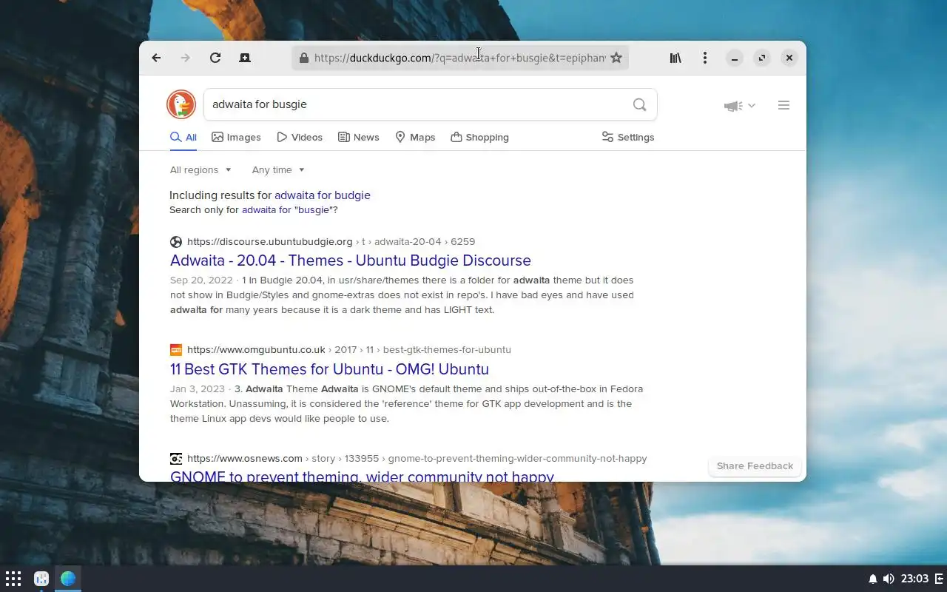Image resolution: width=947 pixels, height=592 pixels.
Task: Minimize the browser window
Action: coord(735,58)
